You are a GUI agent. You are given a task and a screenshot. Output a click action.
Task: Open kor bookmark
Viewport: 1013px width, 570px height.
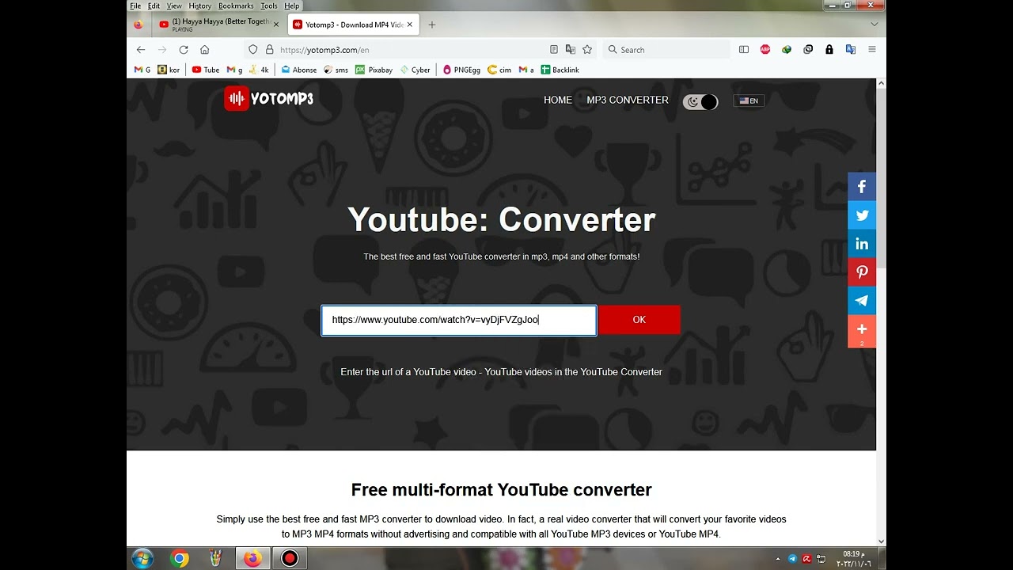(x=169, y=70)
